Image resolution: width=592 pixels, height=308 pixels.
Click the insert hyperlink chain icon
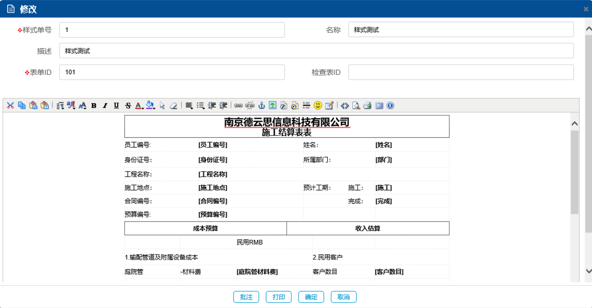pos(238,106)
